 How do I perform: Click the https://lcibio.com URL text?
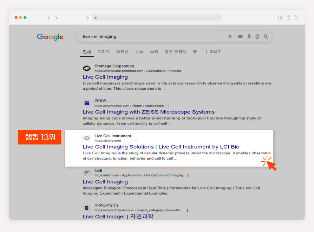pos(107,141)
